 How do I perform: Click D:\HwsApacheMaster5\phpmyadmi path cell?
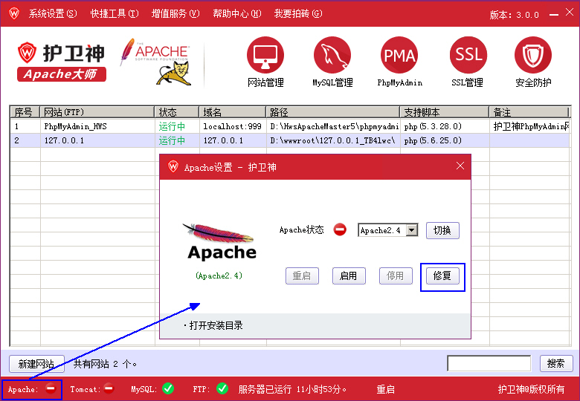point(335,126)
